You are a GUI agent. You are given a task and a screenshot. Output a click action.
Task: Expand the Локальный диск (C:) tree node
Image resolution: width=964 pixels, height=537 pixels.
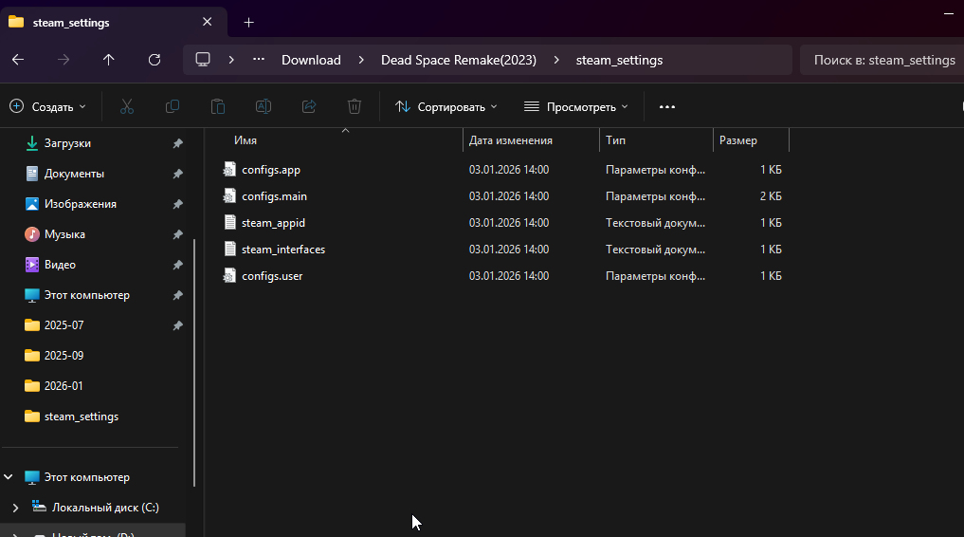tap(15, 508)
